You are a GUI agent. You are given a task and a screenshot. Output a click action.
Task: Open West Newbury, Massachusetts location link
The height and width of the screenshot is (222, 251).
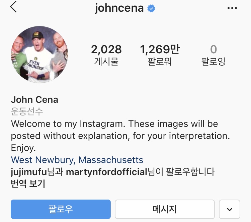click(77, 160)
